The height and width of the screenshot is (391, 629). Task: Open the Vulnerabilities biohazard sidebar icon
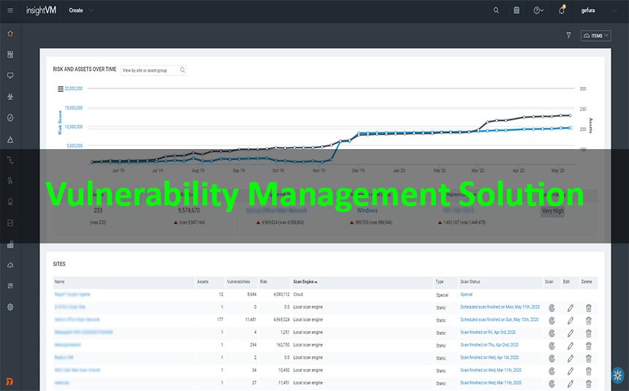coord(10,96)
